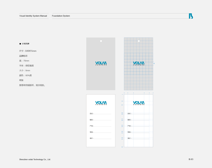Viewport: 212px width, 168px height.
Task: Click '产地' field on plain white tag
Action: coord(100,126)
